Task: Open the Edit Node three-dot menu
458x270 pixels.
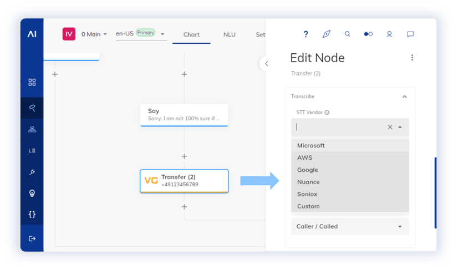Action: [412, 58]
